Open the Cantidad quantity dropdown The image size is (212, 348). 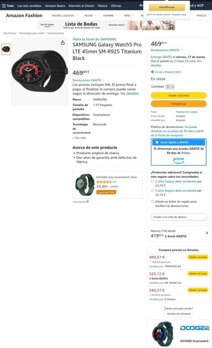click(x=170, y=86)
